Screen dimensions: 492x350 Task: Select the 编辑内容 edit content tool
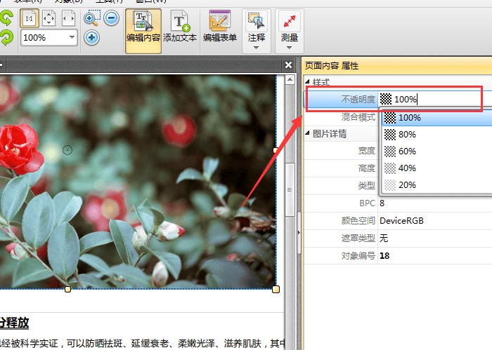tap(143, 31)
